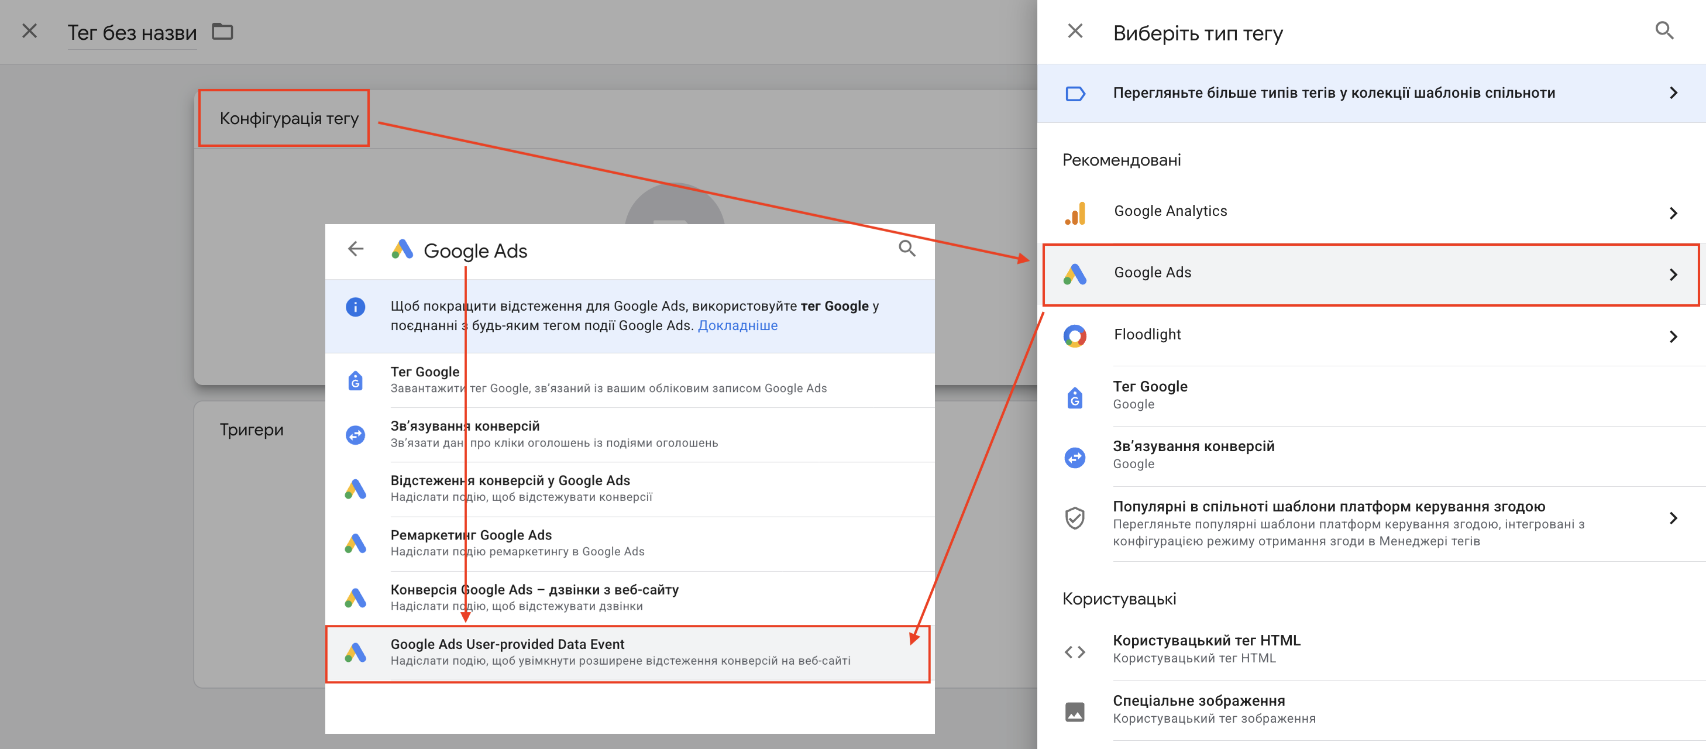Click the info icon in blue notice

coord(356,307)
